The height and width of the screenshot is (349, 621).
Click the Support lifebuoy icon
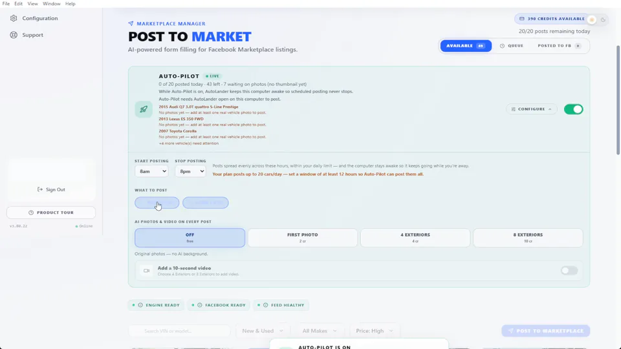14,35
